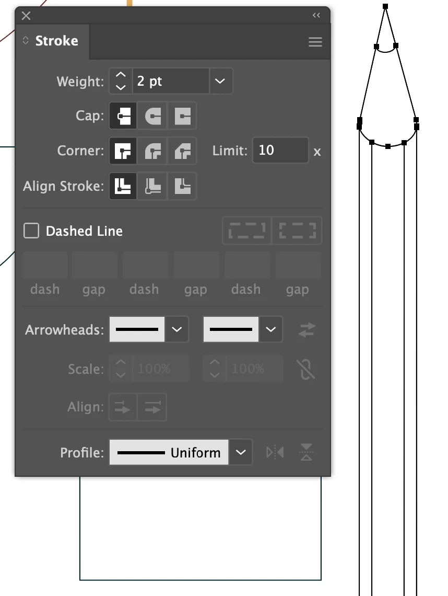448x596 pixels.
Task: Align stroke to outside icon
Action: [x=182, y=186]
